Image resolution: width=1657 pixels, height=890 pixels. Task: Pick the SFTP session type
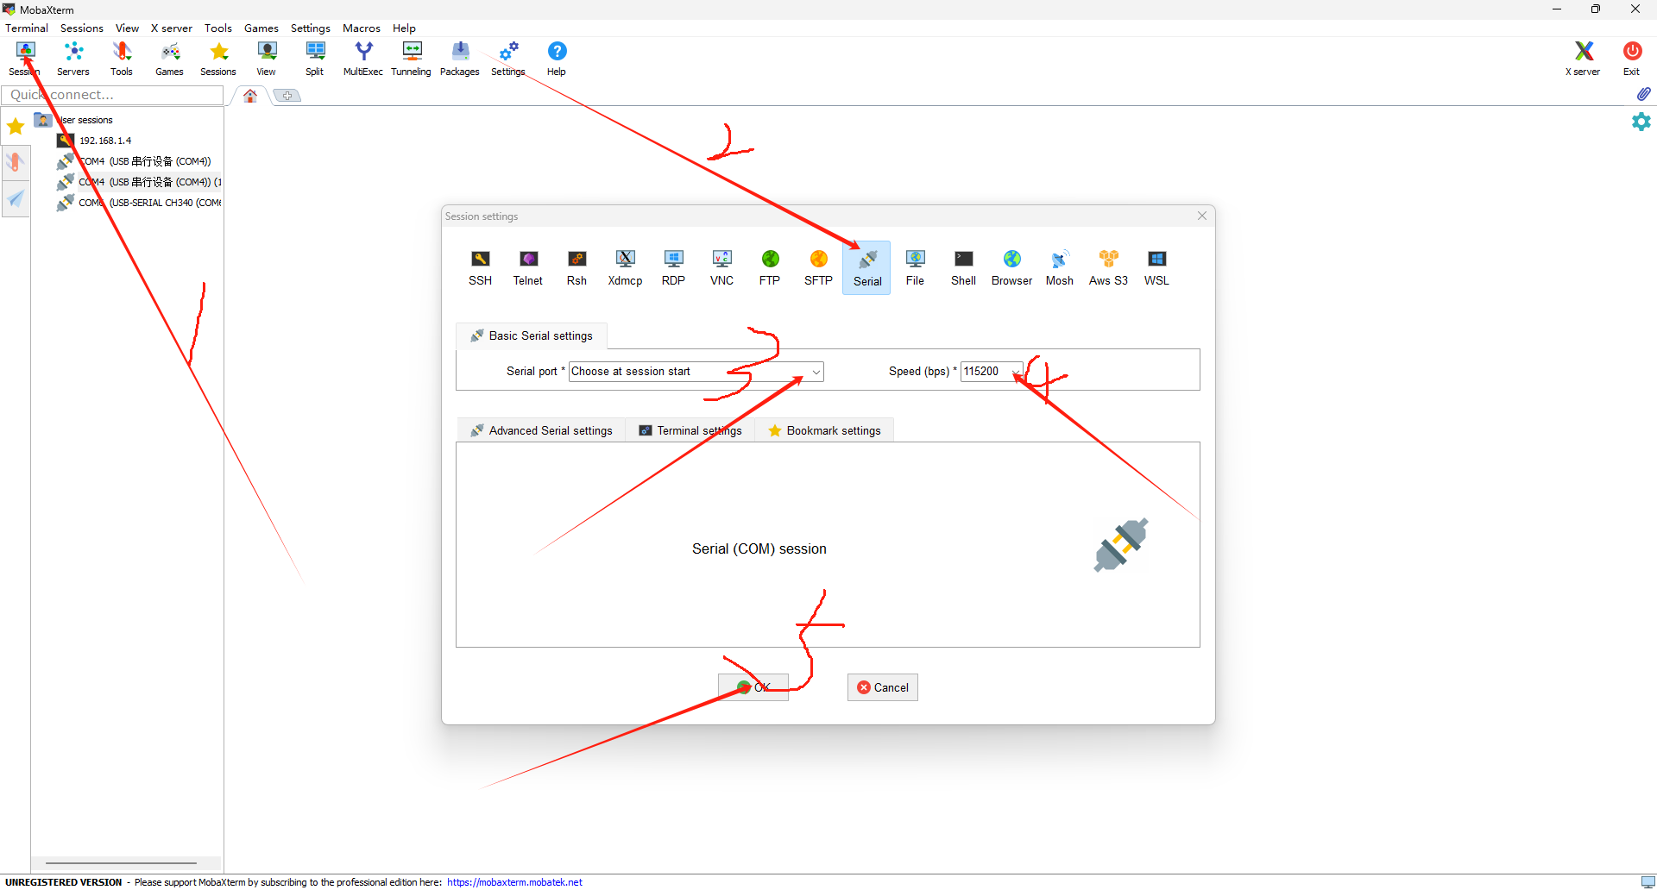[x=818, y=267]
